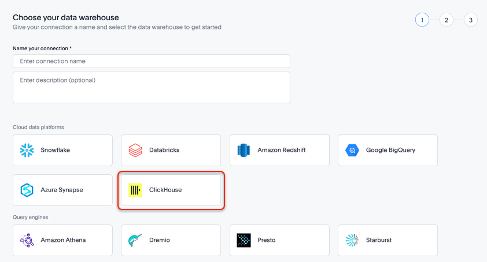The height and width of the screenshot is (262, 487).
Task: Click the Google BigQuery logo icon
Action: tap(352, 150)
